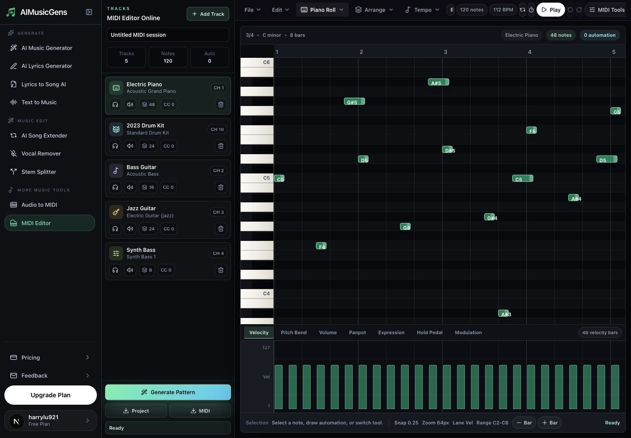
Task: Open the Piano Roll view dropdown
Action: 323,10
